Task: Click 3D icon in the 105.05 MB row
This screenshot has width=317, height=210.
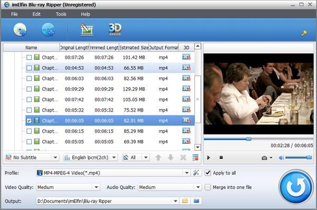Action: point(186,99)
